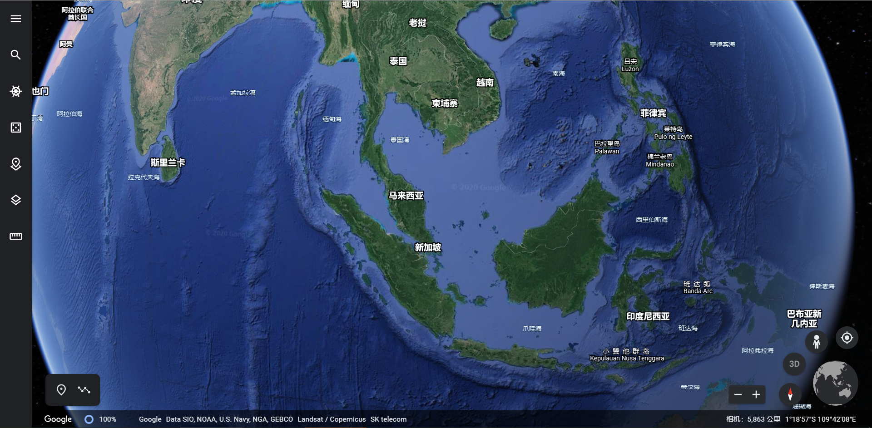
Task: Click the 西里伯斯海 sea label
Action: click(x=652, y=220)
